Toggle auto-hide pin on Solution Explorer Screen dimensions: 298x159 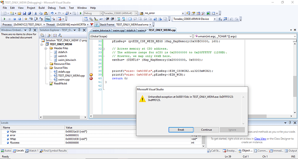point(79,30)
